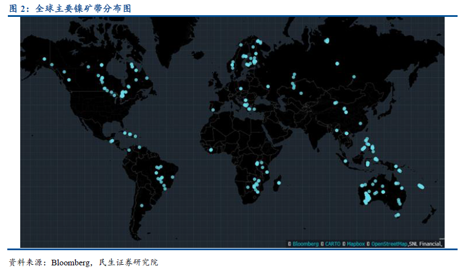The height and width of the screenshot is (271, 466).
Task: Select the westernmost nickel marker in Alaska
Action: point(44,59)
